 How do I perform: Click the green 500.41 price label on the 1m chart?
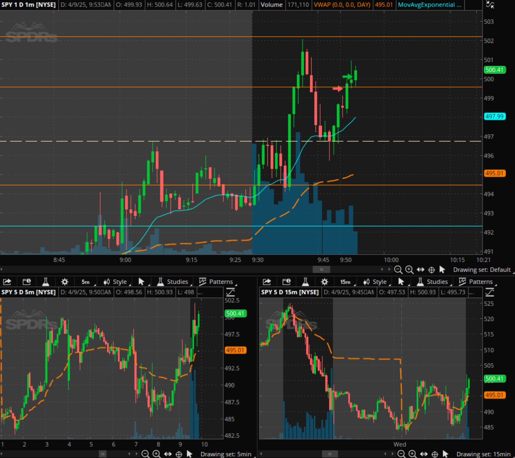tap(494, 70)
